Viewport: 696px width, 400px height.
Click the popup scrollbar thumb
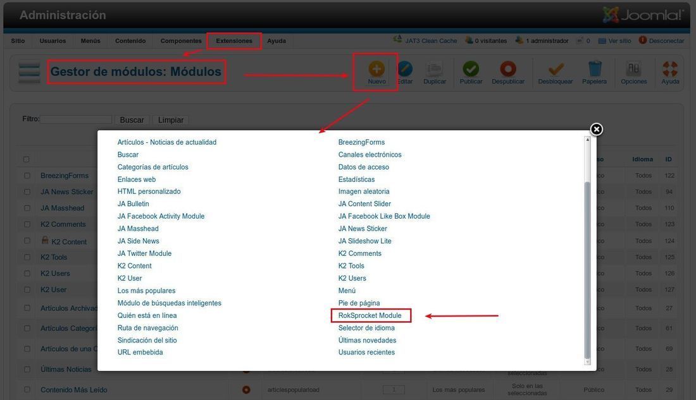587,270
